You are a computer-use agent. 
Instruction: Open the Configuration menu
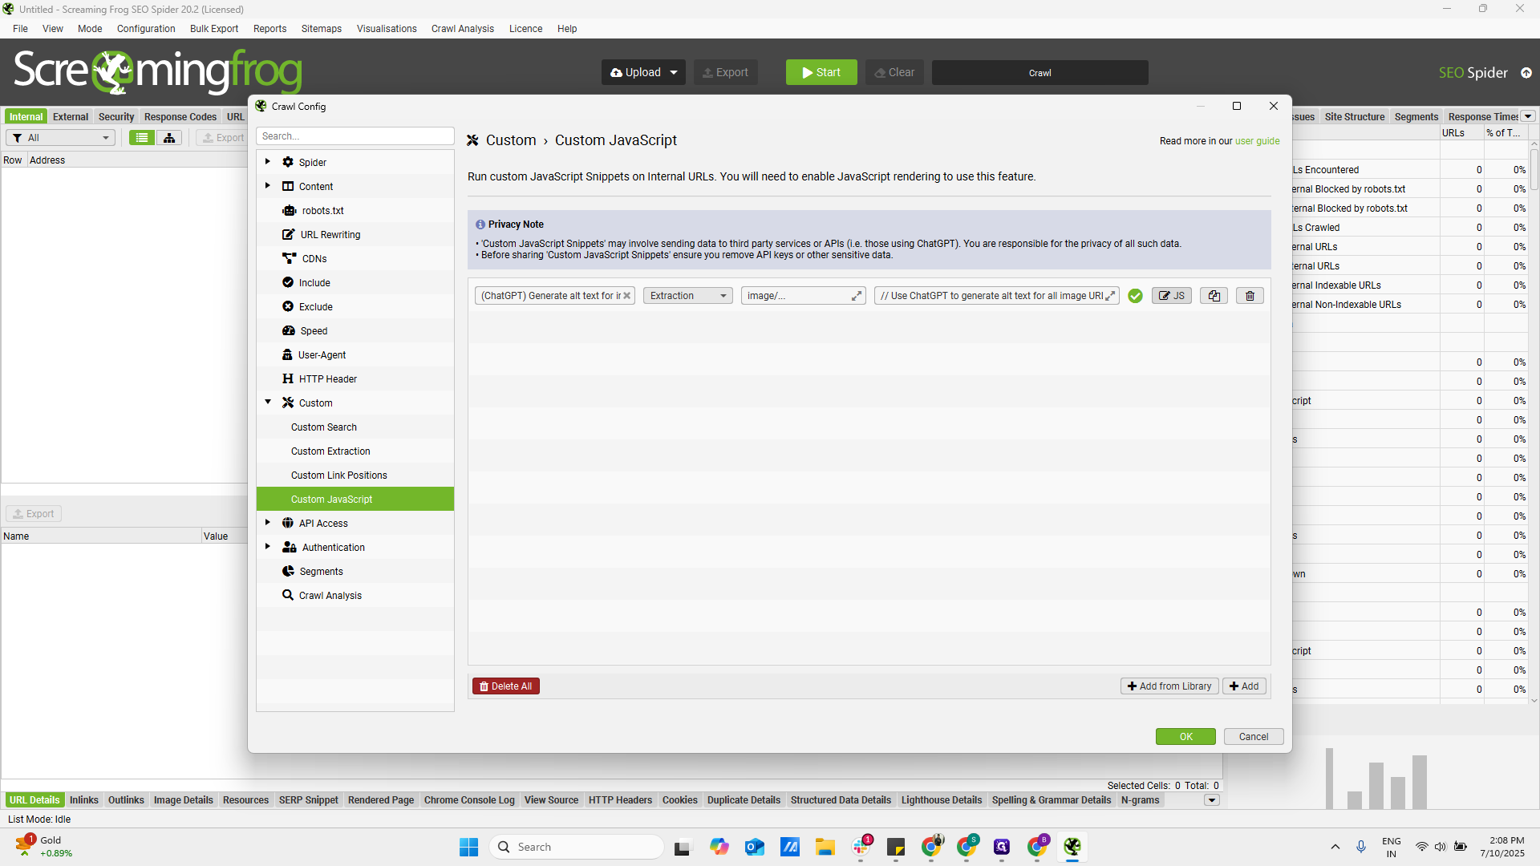(145, 28)
